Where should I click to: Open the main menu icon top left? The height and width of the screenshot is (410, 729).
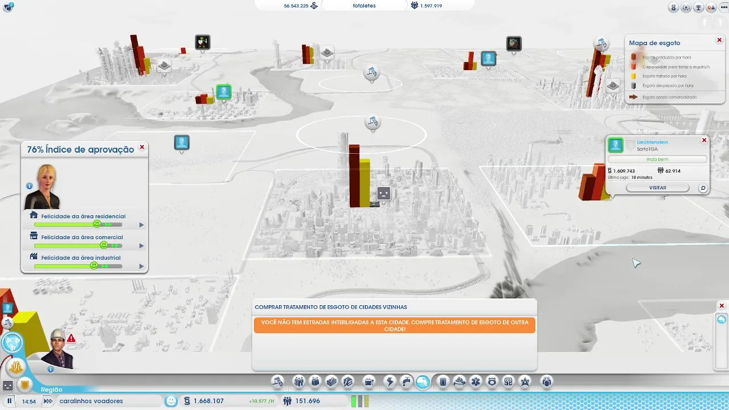tap(8, 7)
